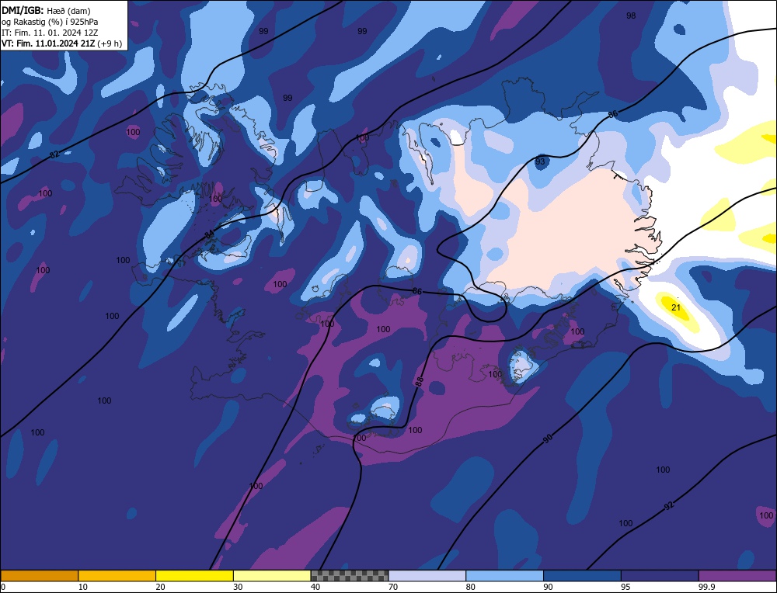This screenshot has height=593, width=777.
Task: Click the 'IT: Fim. 11. 01. 2024 12Z' line
Action: coord(50,33)
